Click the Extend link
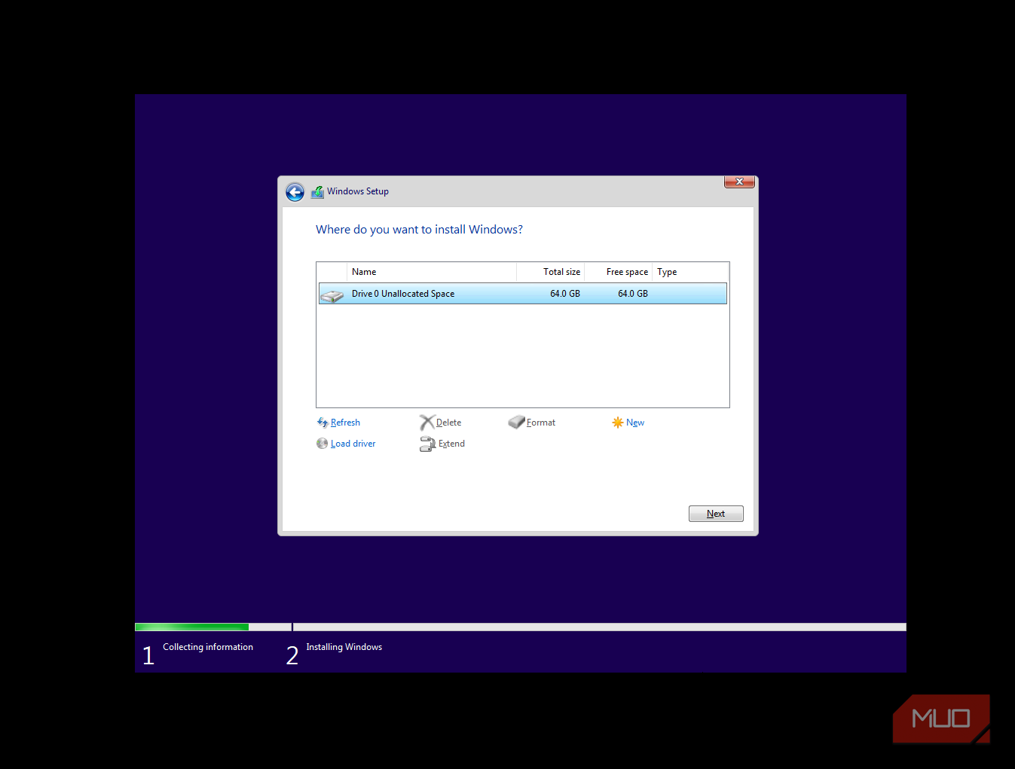Viewport: 1015px width, 769px height. [x=451, y=444]
